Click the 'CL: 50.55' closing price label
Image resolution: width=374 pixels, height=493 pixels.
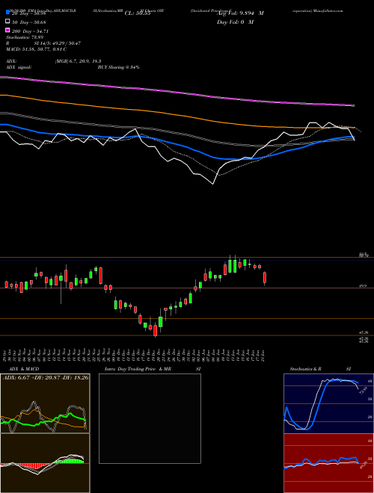pos(138,13)
